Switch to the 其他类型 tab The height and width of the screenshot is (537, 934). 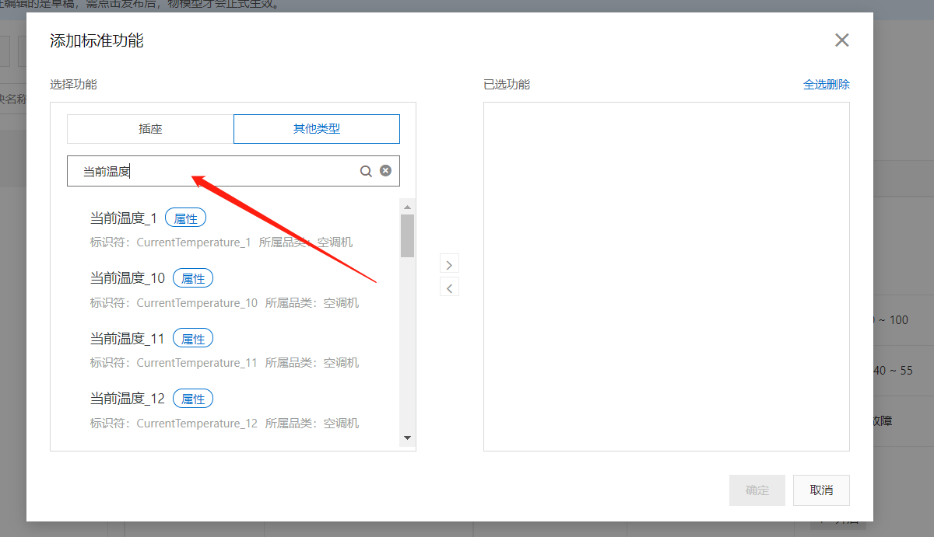click(316, 128)
